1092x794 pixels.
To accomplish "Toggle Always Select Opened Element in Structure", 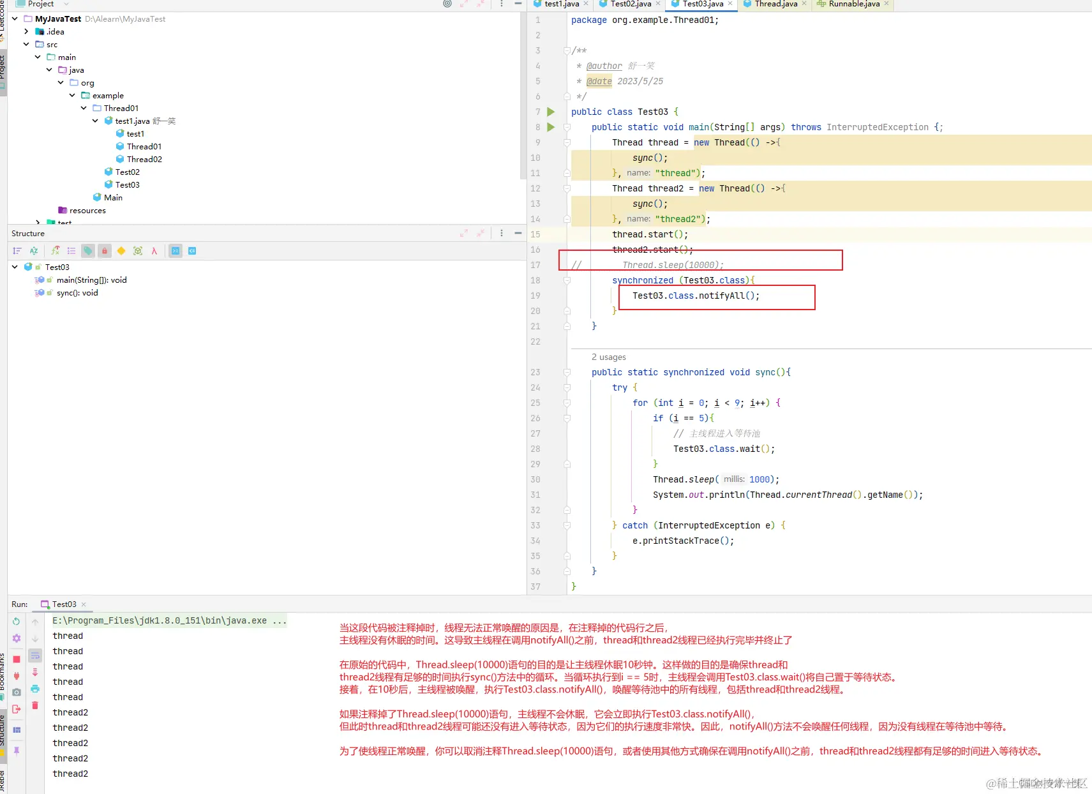I will point(176,251).
